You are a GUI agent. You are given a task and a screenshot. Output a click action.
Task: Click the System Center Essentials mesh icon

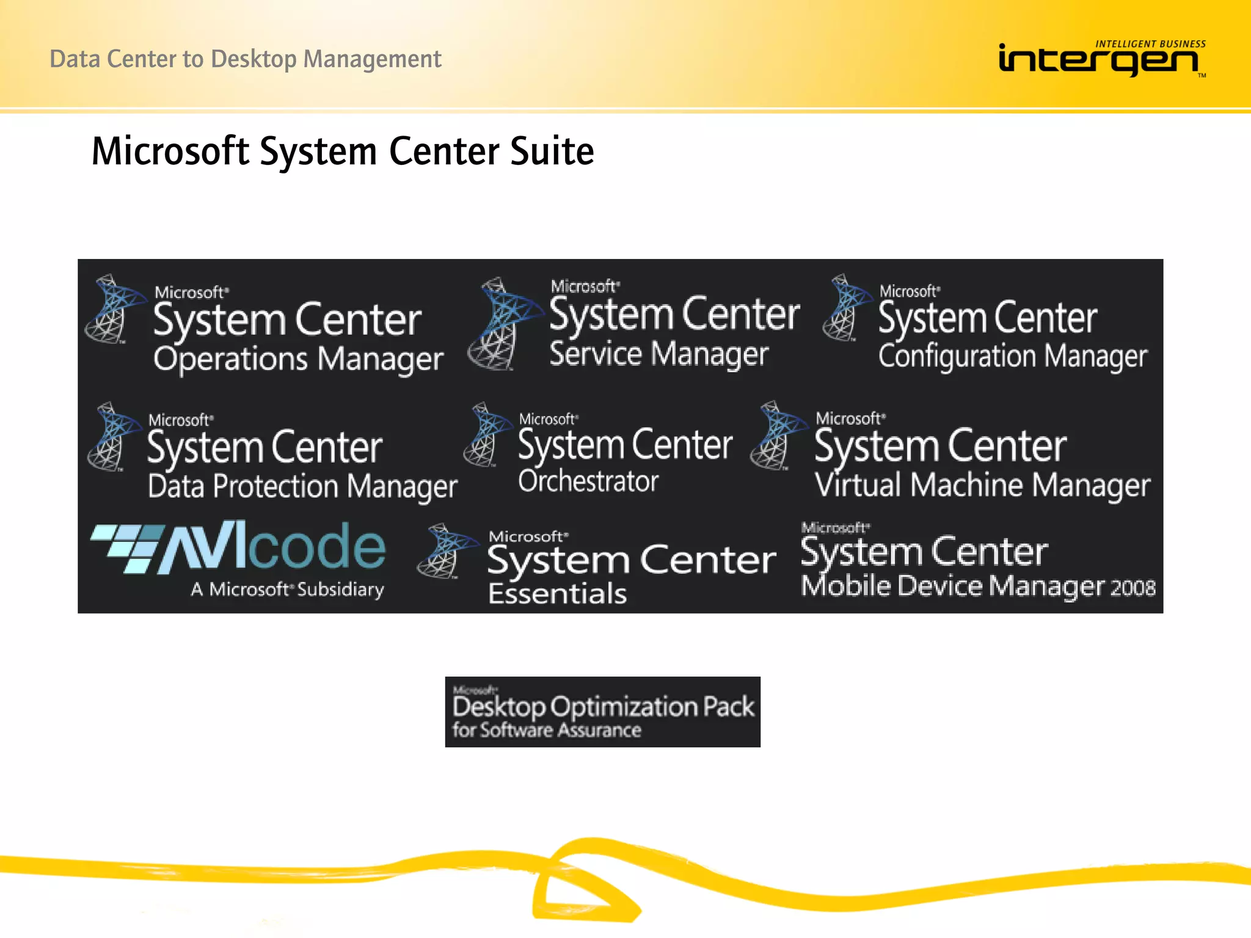[x=448, y=551]
